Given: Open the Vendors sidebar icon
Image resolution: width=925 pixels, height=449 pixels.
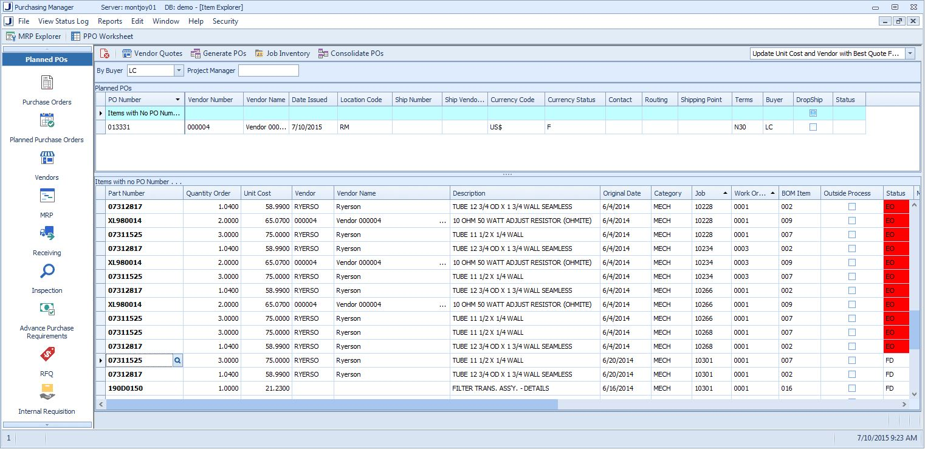Looking at the screenshot, I should pyautogui.click(x=47, y=159).
